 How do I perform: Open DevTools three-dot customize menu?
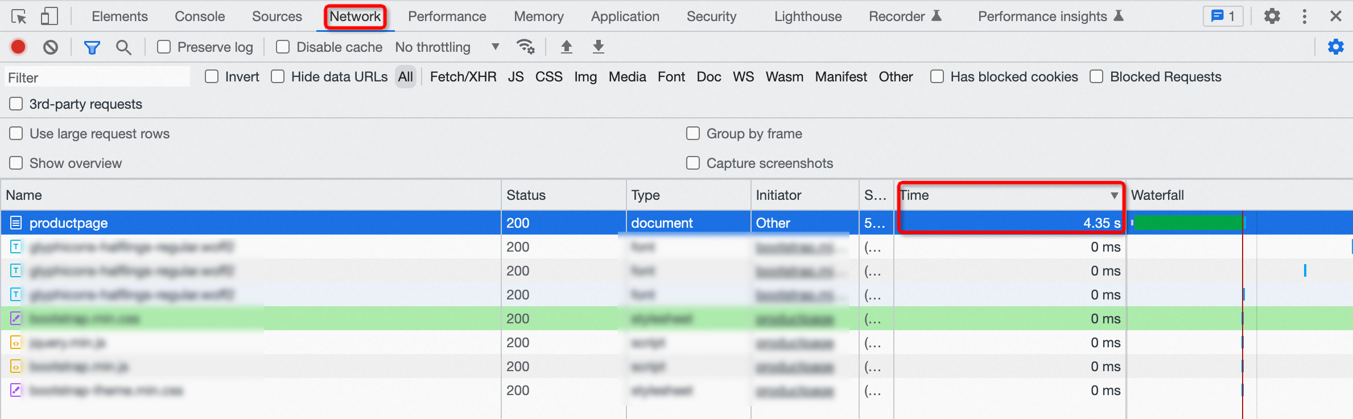(x=1304, y=17)
